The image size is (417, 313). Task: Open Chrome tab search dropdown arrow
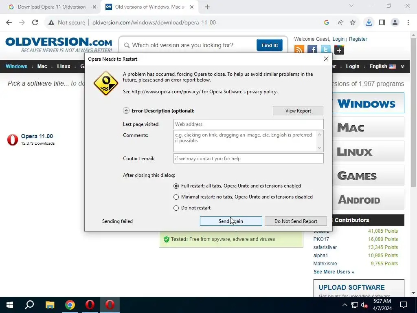pos(351,6)
